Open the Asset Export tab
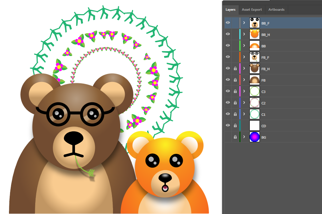The image size is (322, 214). click(252, 10)
